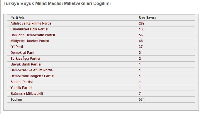
Task: Open the Demokrat Parti link
Action: pos(22,53)
